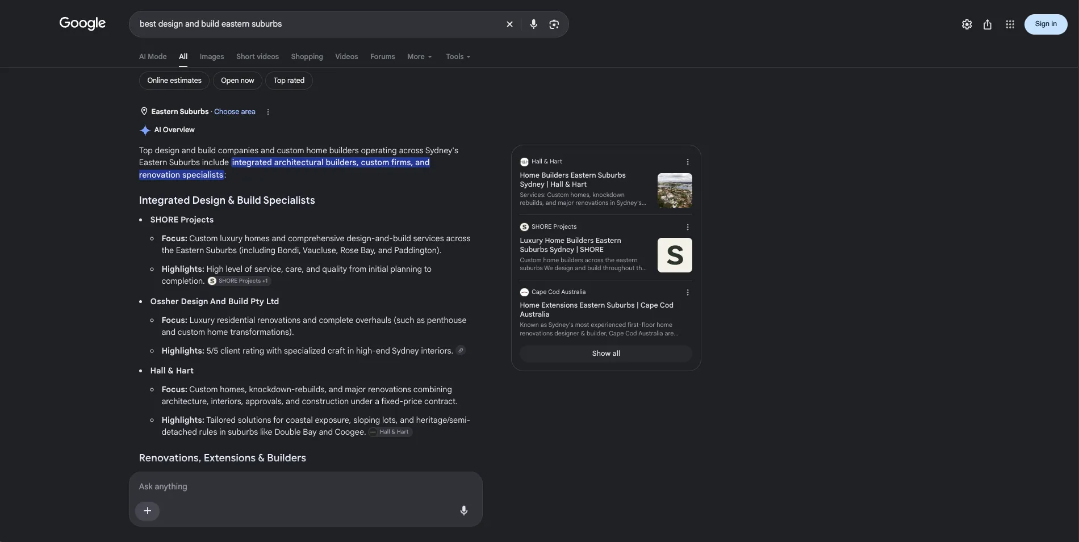
Task: Click the share icon in the top bar
Action: [x=988, y=24]
